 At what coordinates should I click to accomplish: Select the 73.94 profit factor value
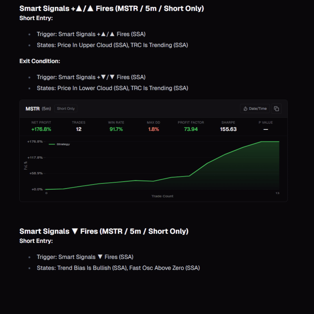[191, 129]
